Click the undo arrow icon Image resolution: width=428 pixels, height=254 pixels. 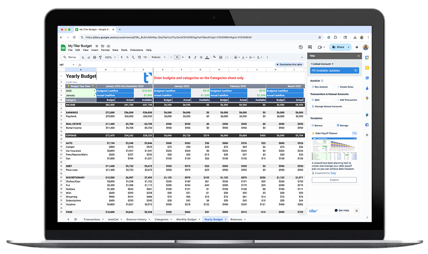point(84,57)
